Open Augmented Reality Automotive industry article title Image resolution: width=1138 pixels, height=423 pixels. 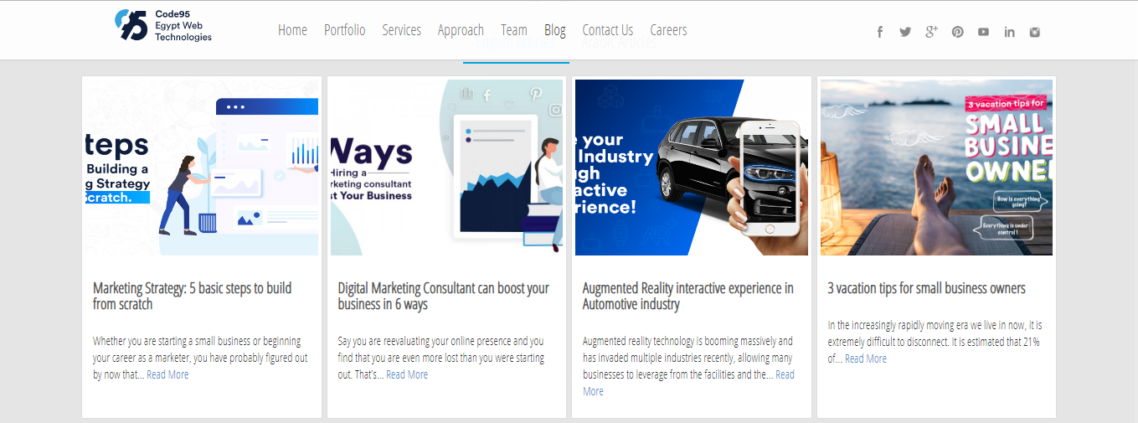pyautogui.click(x=687, y=296)
